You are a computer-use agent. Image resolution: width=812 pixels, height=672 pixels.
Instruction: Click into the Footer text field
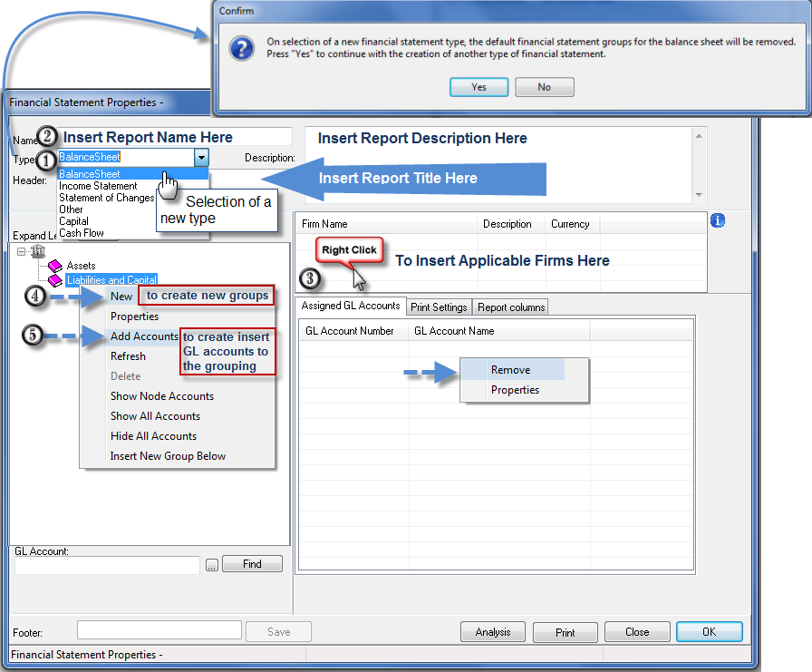pos(159,630)
